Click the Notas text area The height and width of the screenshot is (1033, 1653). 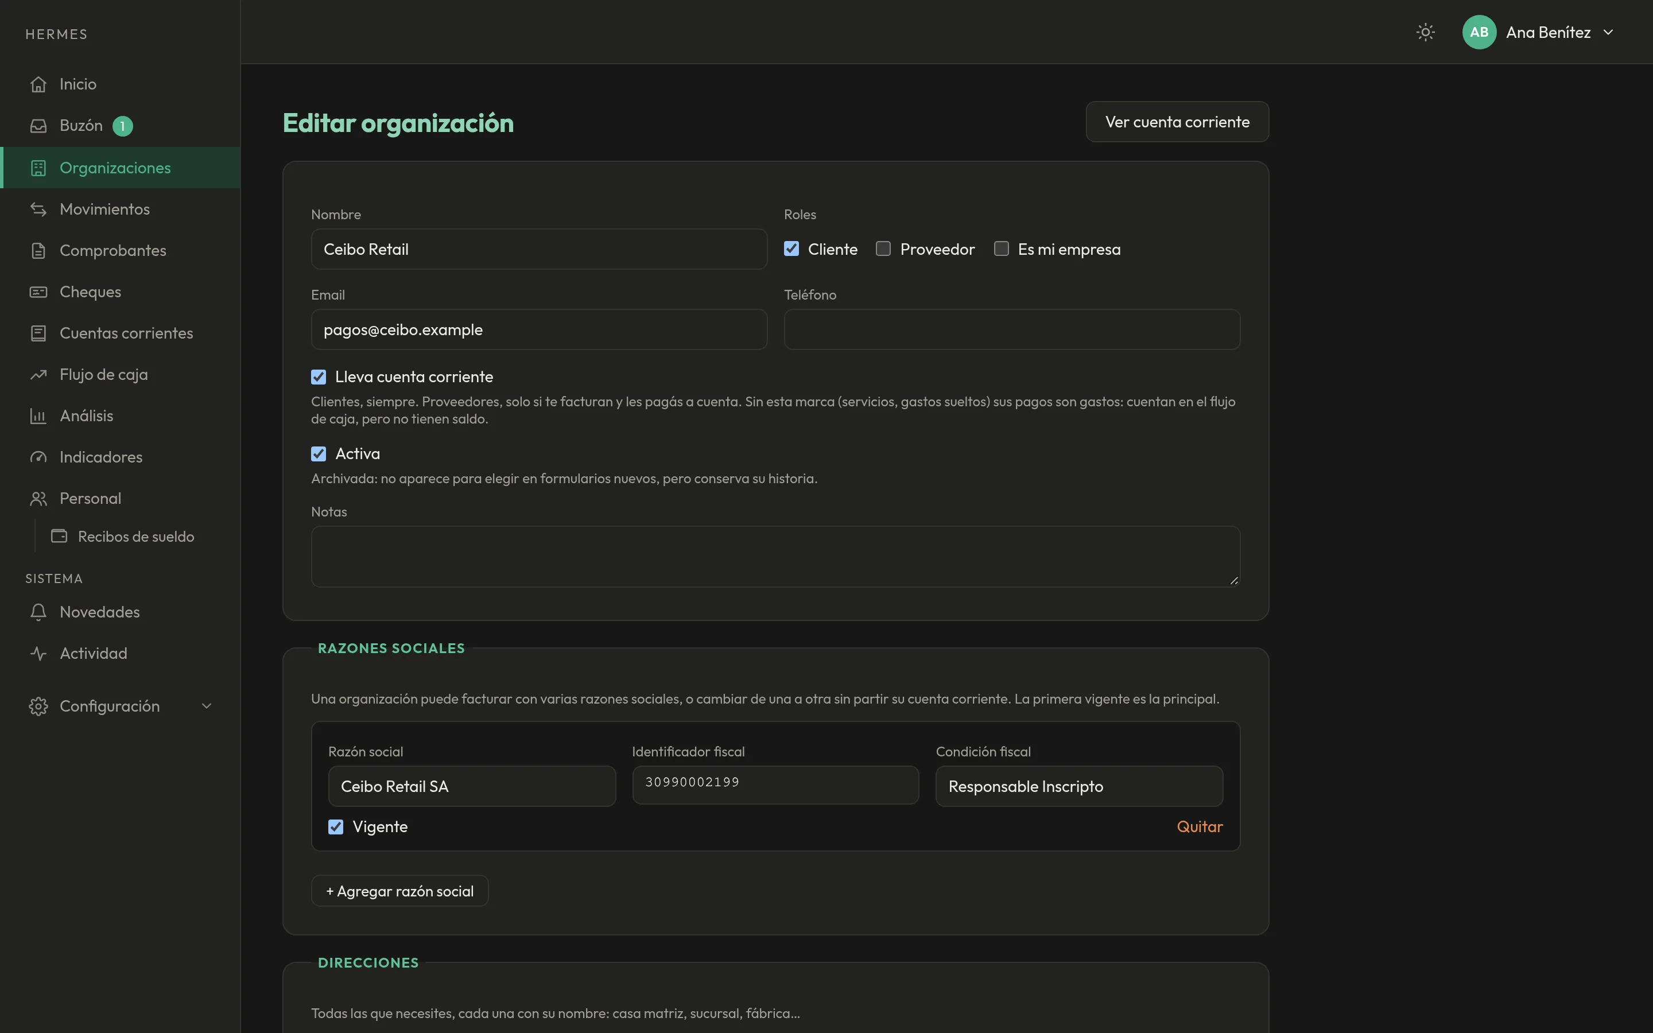[775, 556]
